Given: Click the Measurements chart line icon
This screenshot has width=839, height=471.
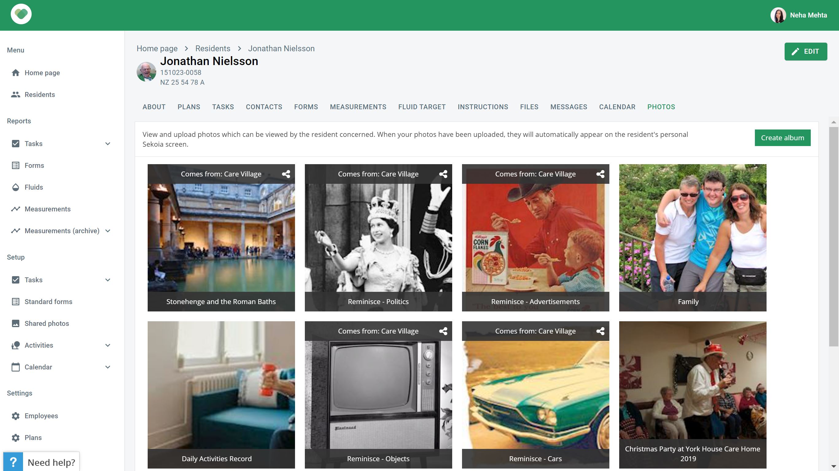Looking at the screenshot, I should point(15,209).
